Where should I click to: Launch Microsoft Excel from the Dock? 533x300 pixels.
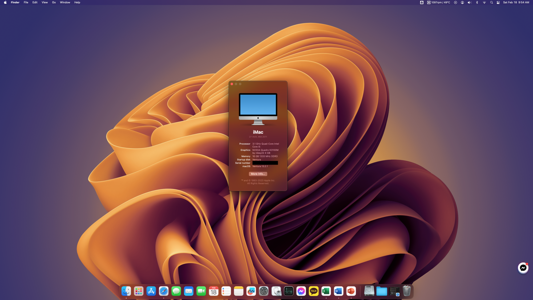tap(326, 291)
